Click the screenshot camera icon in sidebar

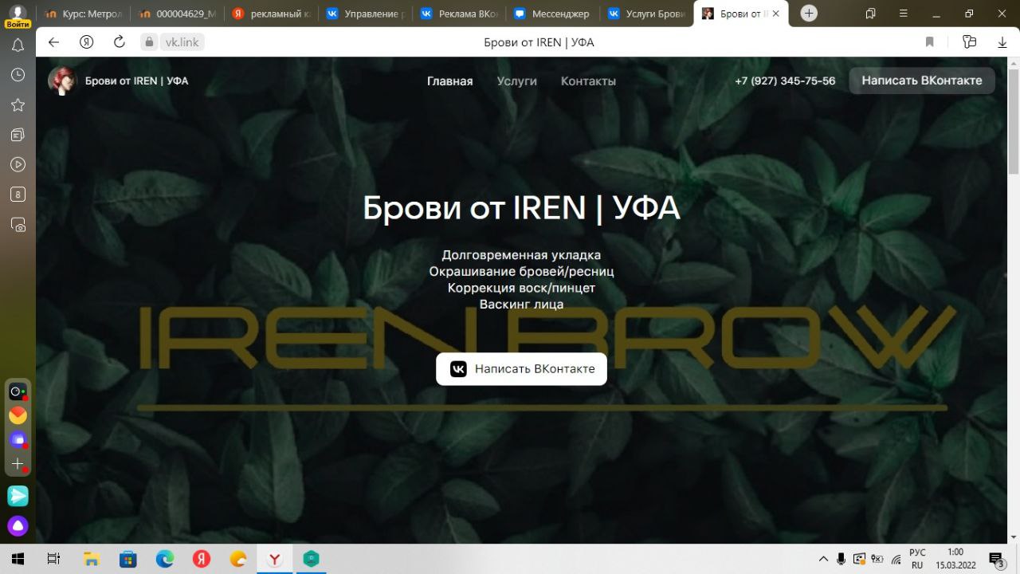pos(18,225)
